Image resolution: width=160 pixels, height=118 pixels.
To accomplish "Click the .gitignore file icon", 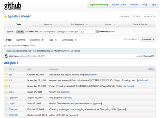I will pyautogui.click(x=6, y=98).
